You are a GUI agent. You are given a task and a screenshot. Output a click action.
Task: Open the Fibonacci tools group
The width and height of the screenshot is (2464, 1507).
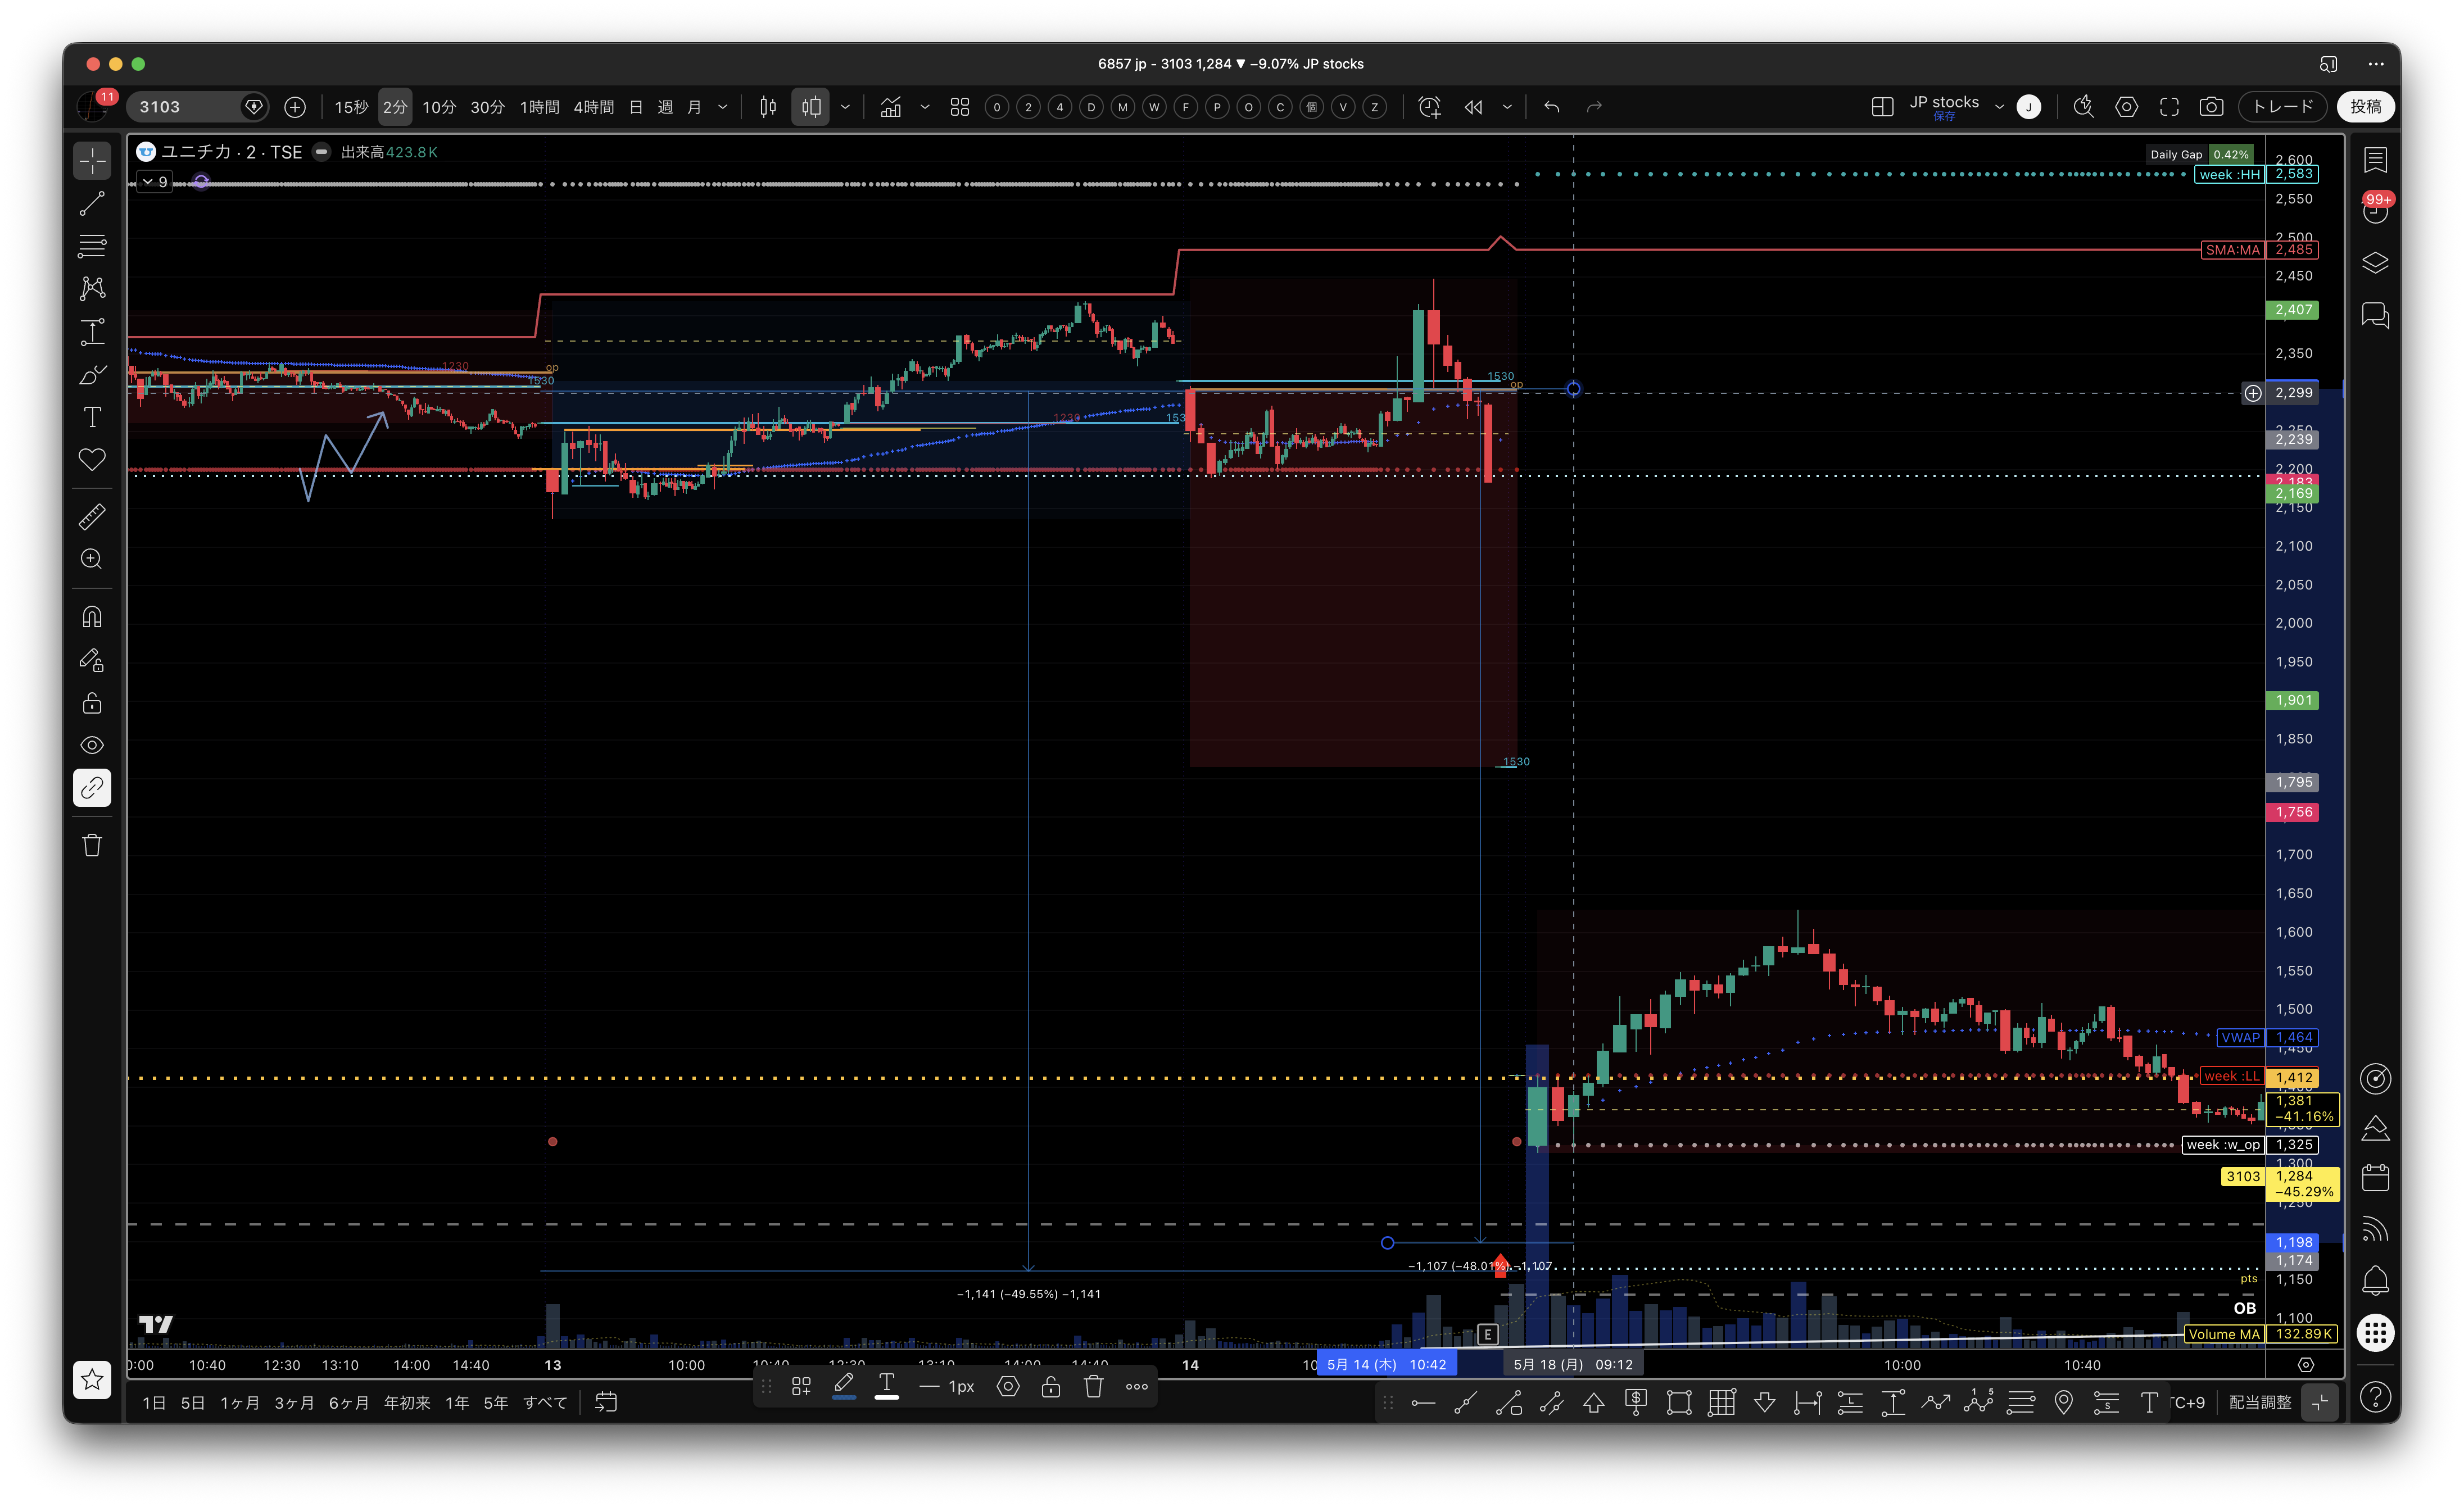(92, 246)
